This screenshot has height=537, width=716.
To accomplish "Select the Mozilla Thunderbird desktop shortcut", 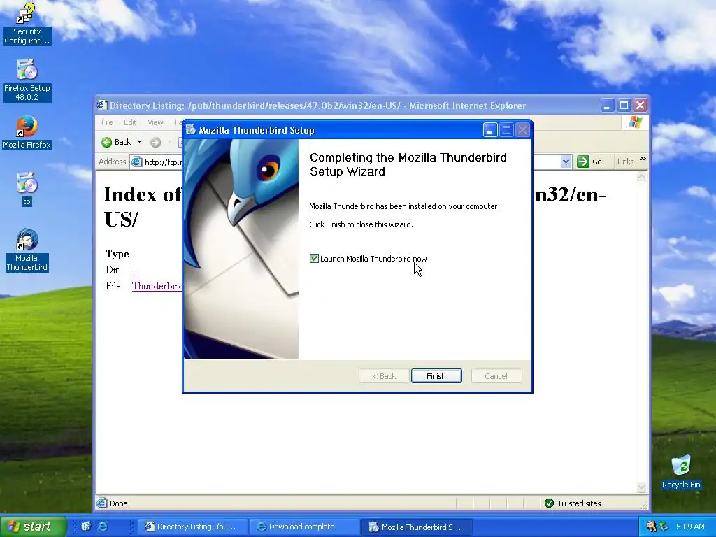I will [27, 250].
